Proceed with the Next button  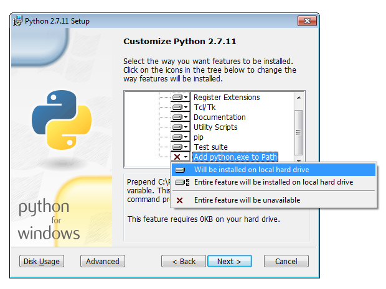[230, 261]
